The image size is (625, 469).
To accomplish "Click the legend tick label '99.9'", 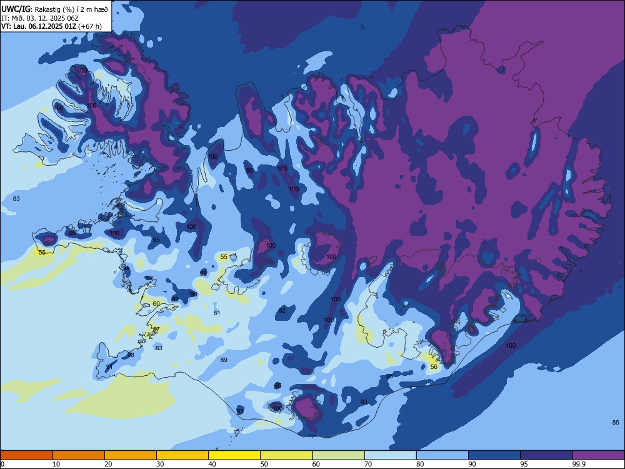I will (x=578, y=464).
